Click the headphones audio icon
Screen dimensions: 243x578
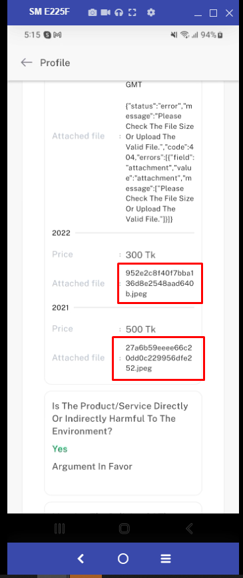[x=119, y=13]
